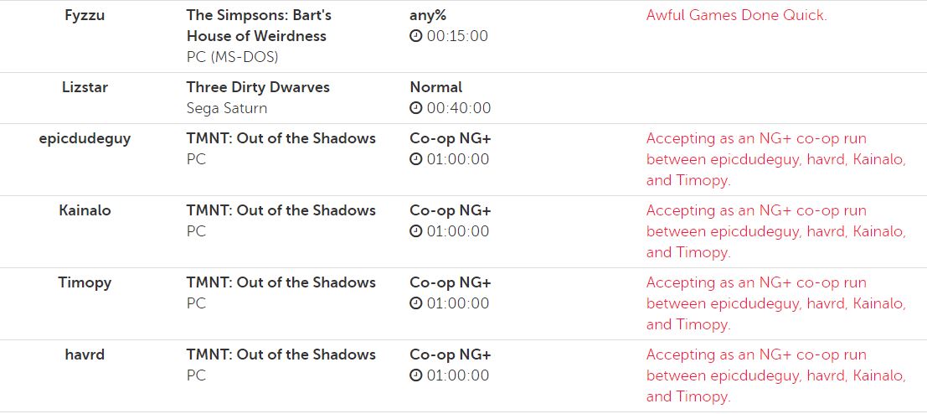Click the Kainalo runner name
Screen dimensions: 927x414
pos(85,210)
